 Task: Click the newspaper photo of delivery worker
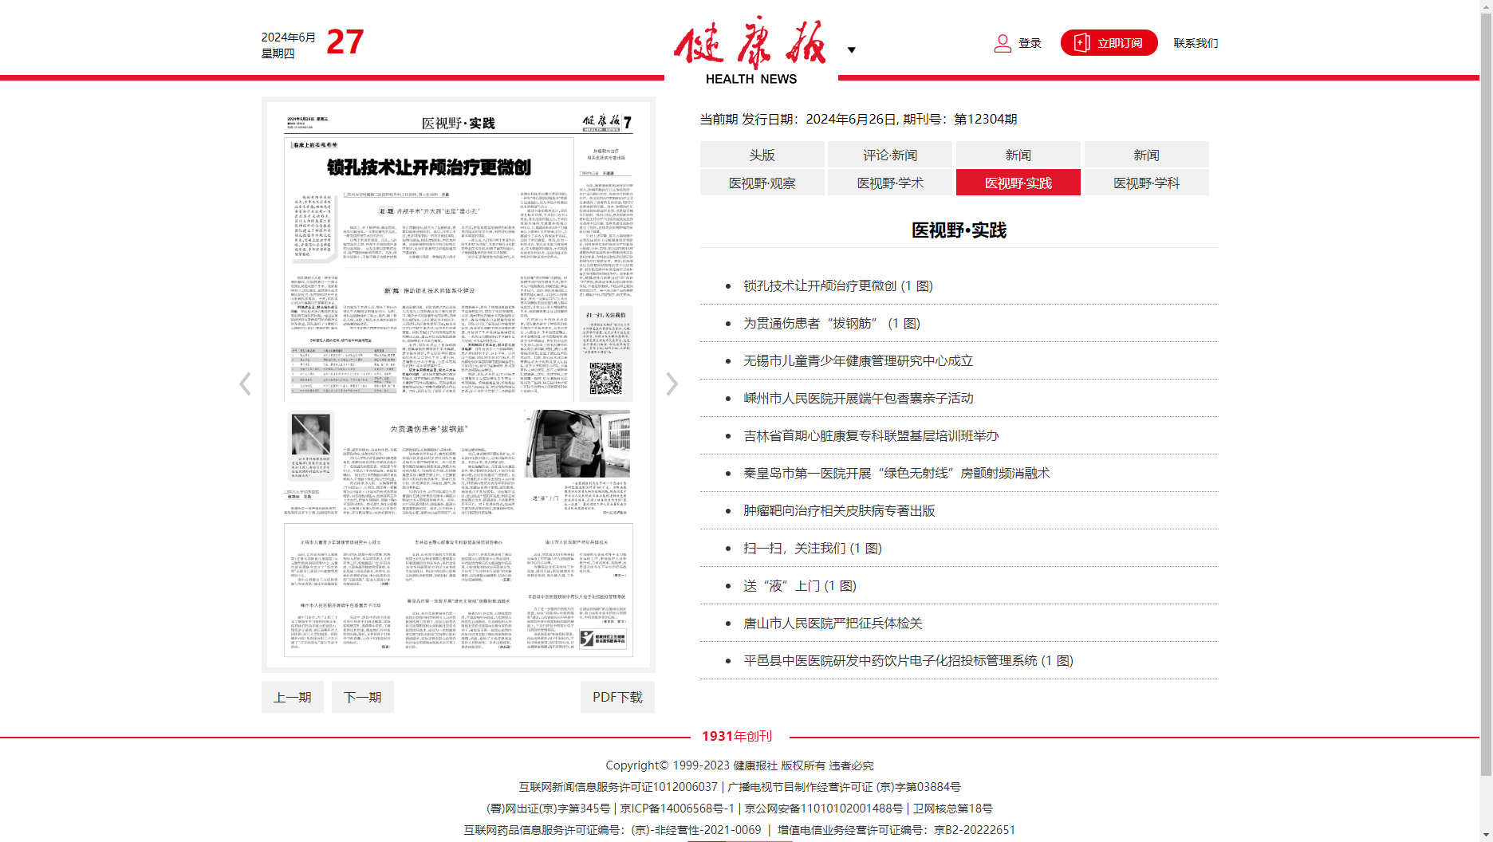[x=577, y=443]
